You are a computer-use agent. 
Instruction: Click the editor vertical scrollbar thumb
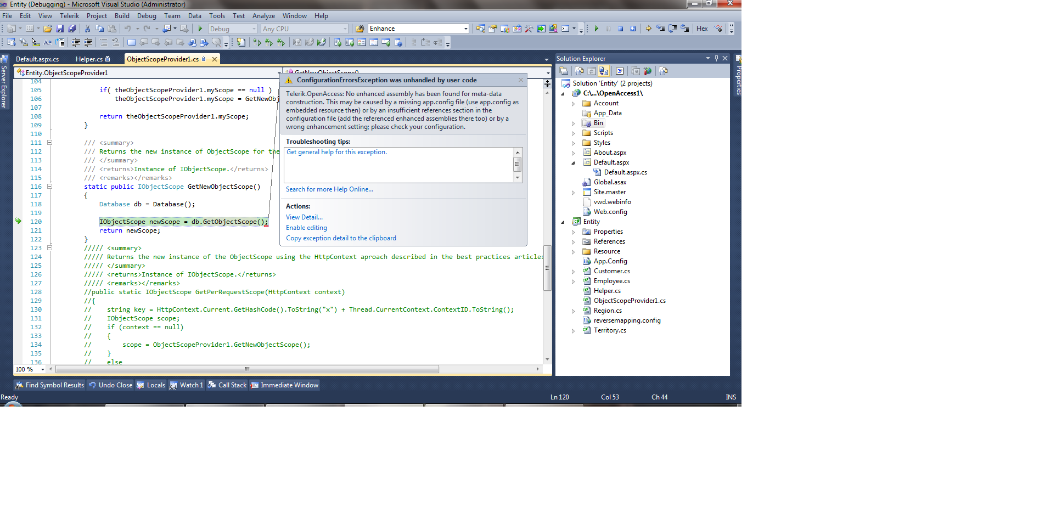click(547, 268)
